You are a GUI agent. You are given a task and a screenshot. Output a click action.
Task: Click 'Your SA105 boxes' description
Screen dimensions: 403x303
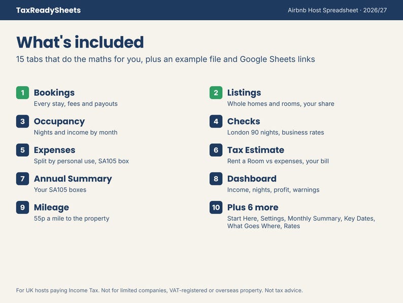(60, 190)
